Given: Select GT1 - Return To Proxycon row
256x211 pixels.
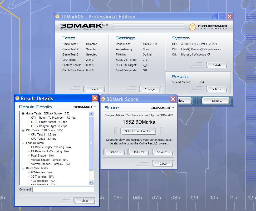Looking at the screenshot, I should (x=53, y=118).
